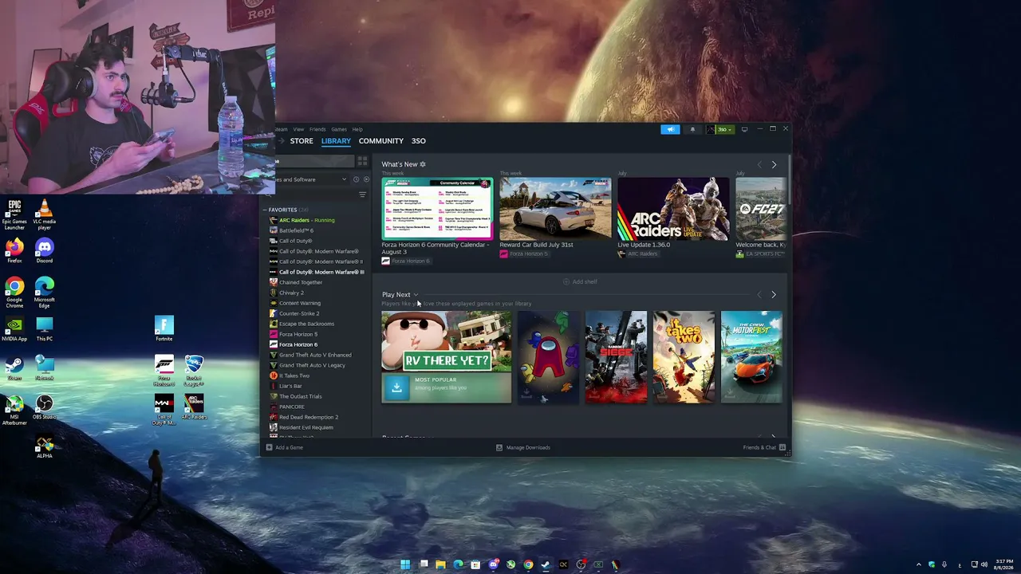Open Manage Downloads
The width and height of the screenshot is (1021, 574).
(x=523, y=447)
